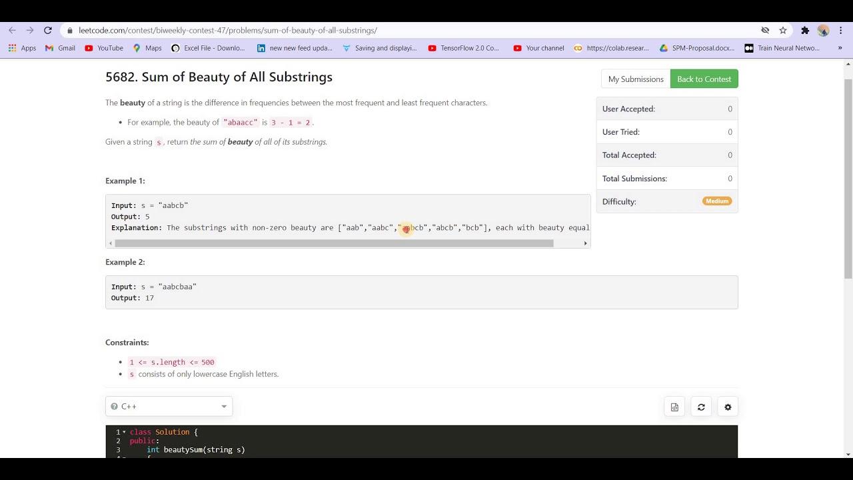Viewport: 853px width, 480px height.
Task: Expand the C++ language dropdown
Action: click(169, 406)
